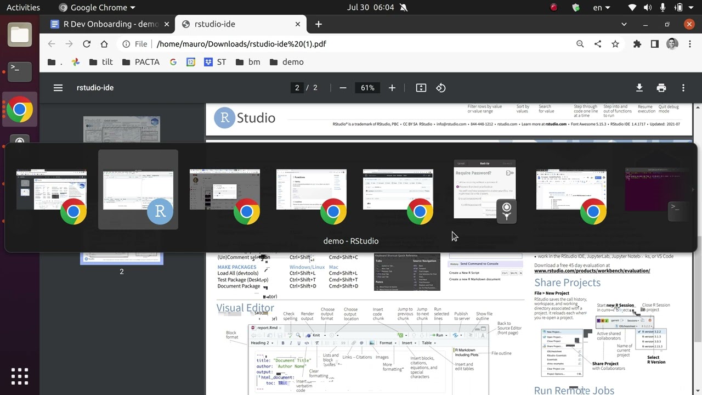702x395 pixels.
Task: Select Require Password backup window in switcher
Action: pos(485,189)
